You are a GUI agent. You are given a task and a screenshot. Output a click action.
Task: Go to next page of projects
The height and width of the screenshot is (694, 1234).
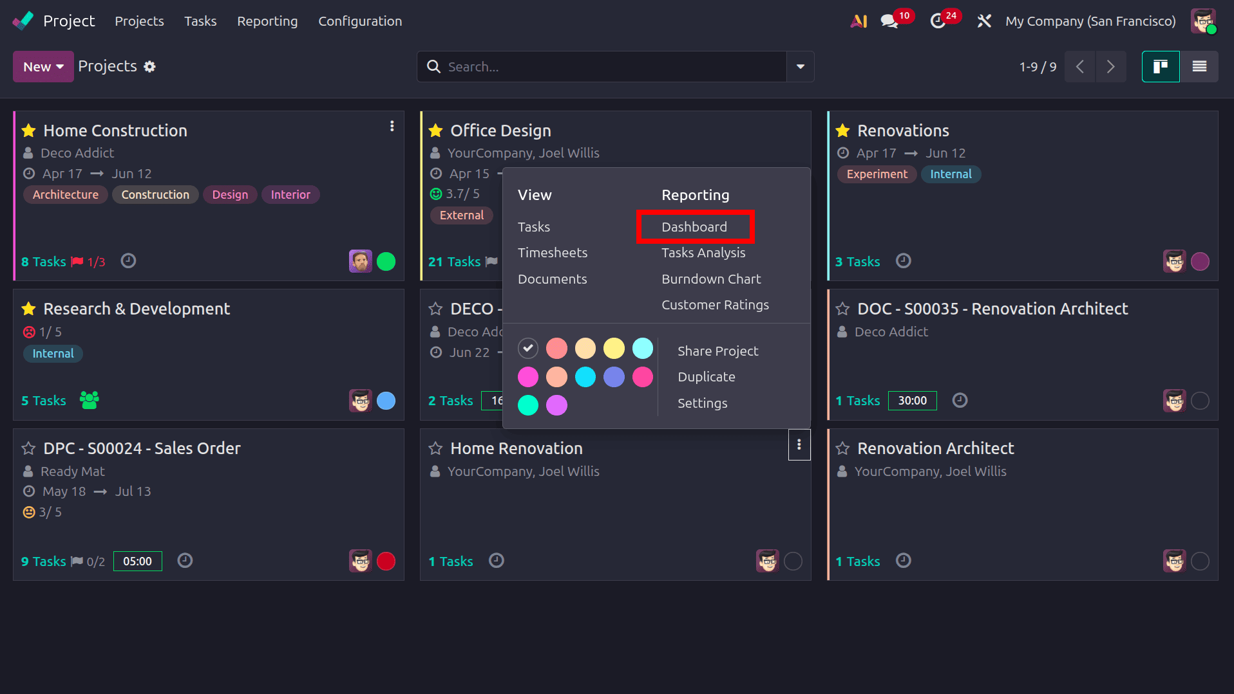(x=1111, y=66)
